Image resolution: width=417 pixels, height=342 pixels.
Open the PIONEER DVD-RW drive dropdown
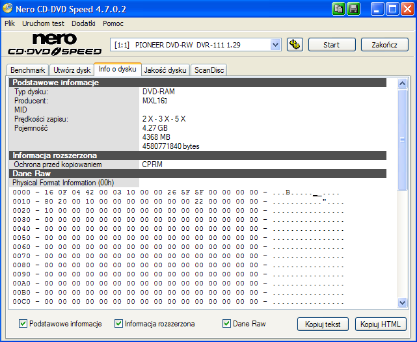(276, 45)
